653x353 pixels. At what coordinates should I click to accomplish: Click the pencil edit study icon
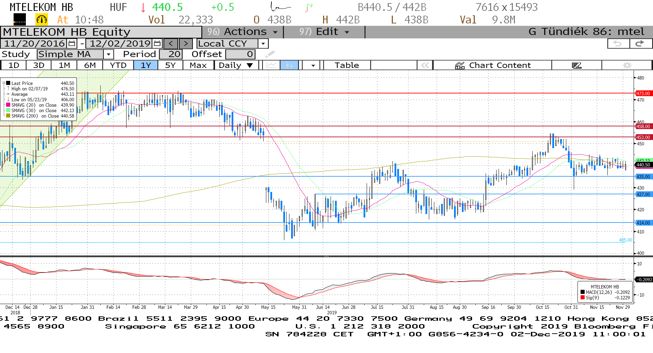click(270, 54)
